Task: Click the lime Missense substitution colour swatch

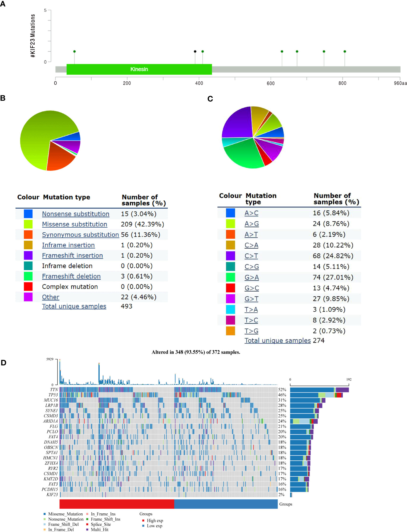Action: (28, 224)
